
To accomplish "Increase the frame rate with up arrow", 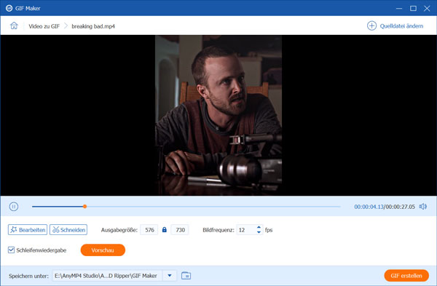I will click(x=259, y=227).
